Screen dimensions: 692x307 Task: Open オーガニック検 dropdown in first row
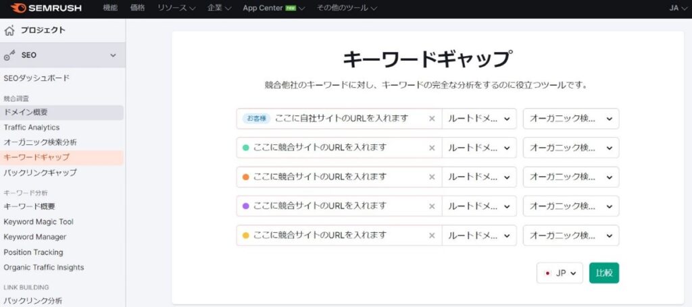(571, 119)
